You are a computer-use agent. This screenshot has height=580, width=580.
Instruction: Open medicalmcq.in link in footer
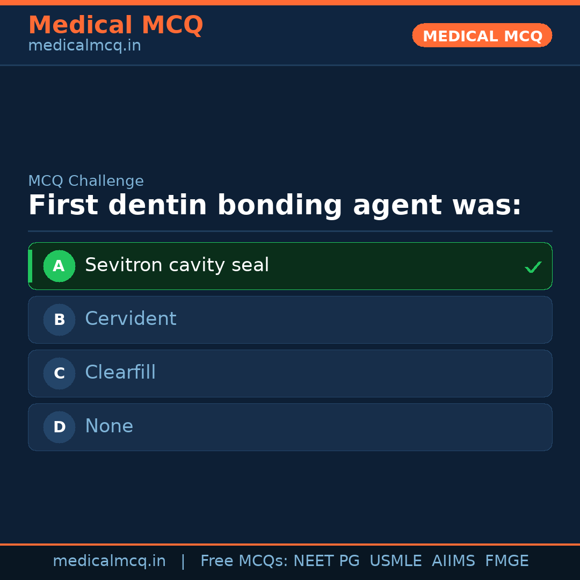coord(109,561)
